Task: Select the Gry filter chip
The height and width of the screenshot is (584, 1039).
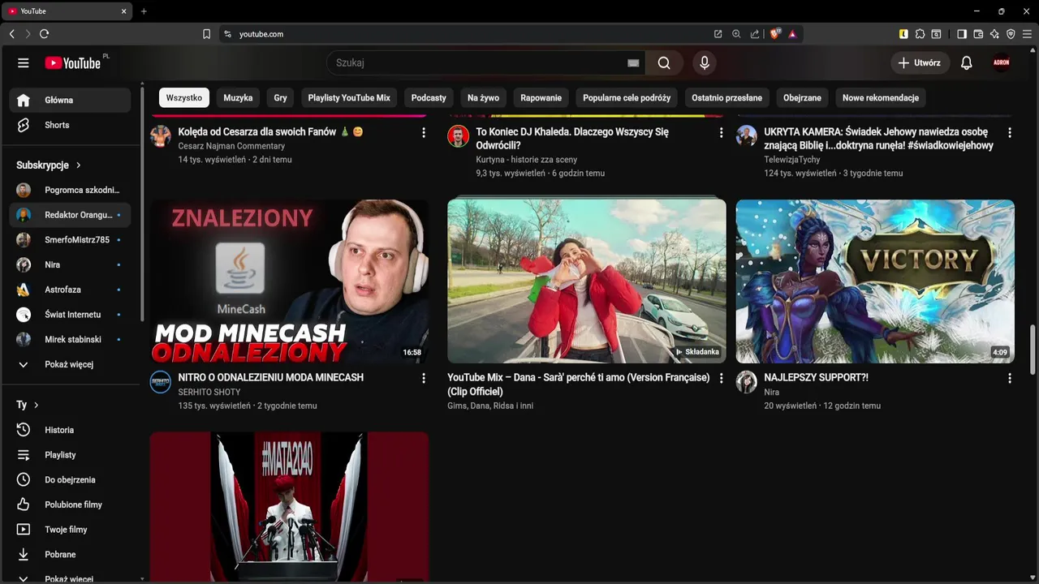Action: coord(280,97)
